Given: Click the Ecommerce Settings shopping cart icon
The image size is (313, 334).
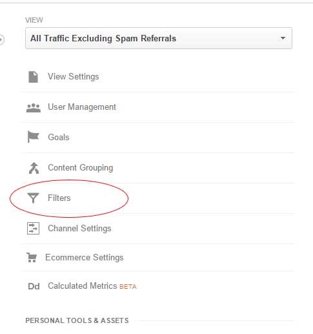Looking at the screenshot, I should click(32, 257).
